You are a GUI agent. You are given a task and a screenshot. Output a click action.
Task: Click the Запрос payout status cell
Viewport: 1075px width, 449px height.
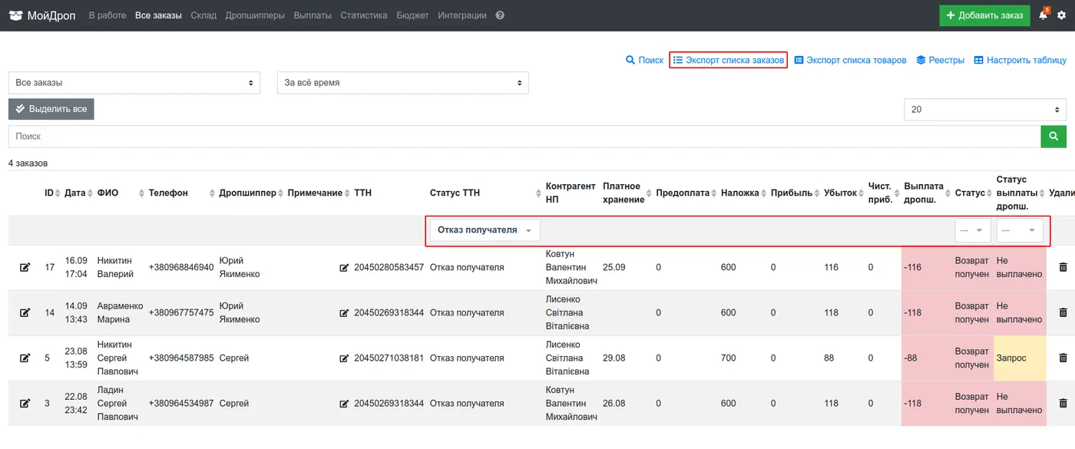(x=1020, y=358)
